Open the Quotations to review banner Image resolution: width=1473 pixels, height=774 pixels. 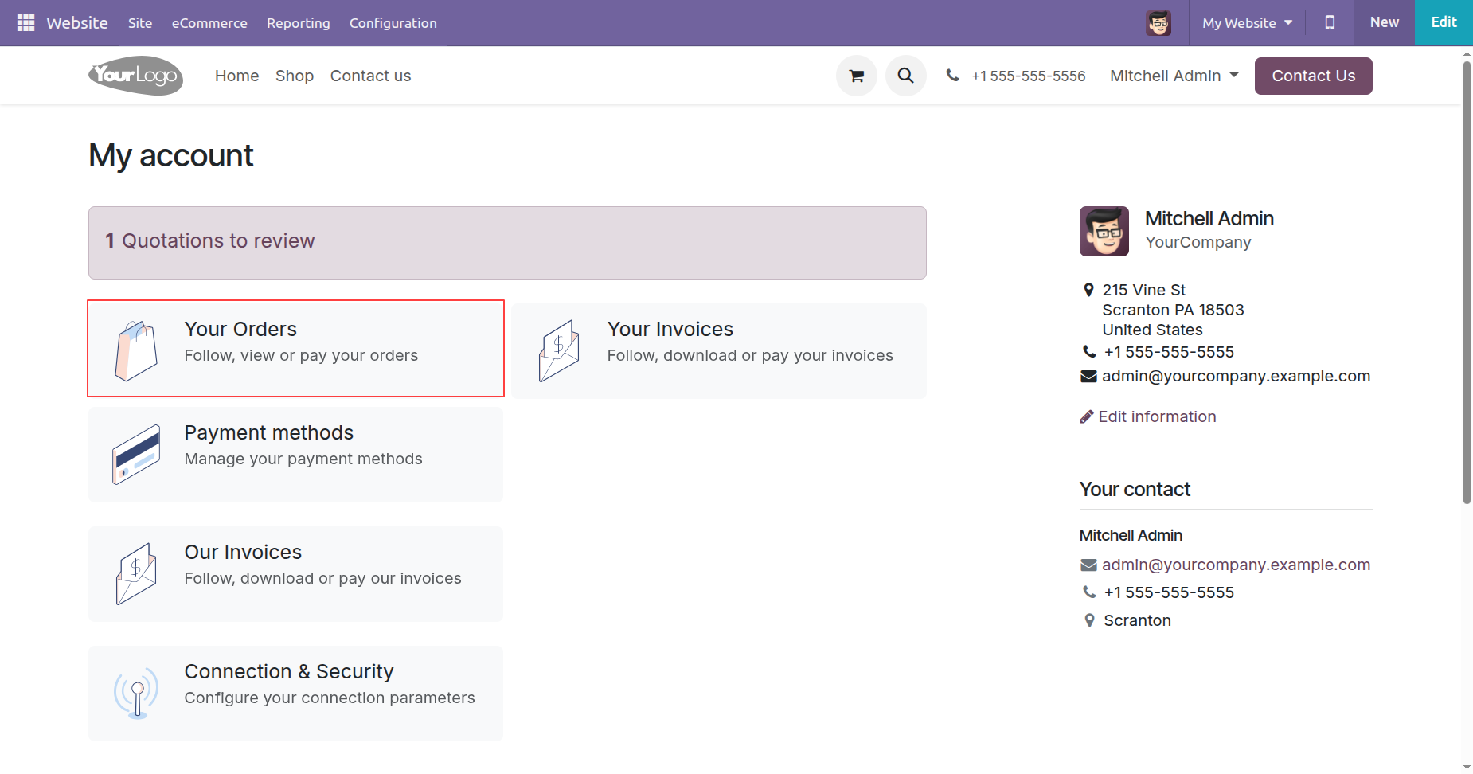[x=507, y=242]
